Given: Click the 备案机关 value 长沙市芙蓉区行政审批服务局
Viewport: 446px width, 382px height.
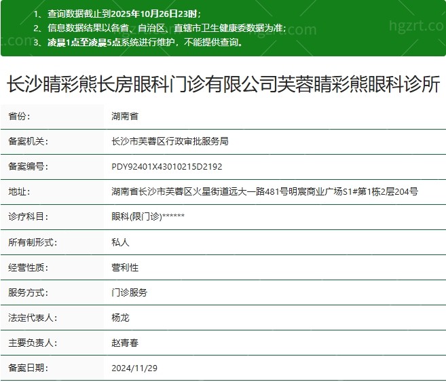Looking at the screenshot, I should coord(170,142).
